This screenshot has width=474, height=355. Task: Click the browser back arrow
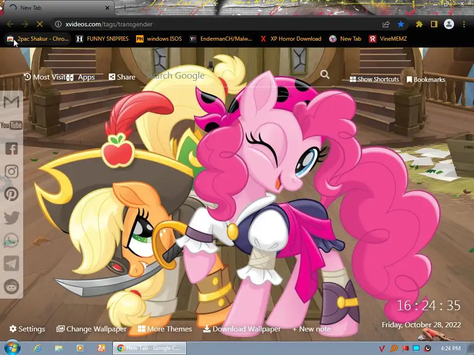(x=10, y=24)
